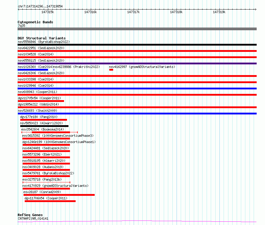
Task: Select the blue nsv526693 variant bar
Action: click(137, 114)
